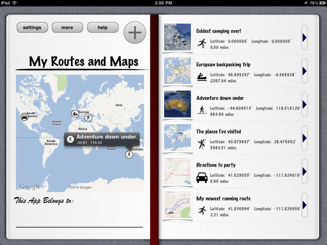This screenshot has width=327, height=245.
Task: Click longitude 118.518120 value
Action: (x=288, y=108)
